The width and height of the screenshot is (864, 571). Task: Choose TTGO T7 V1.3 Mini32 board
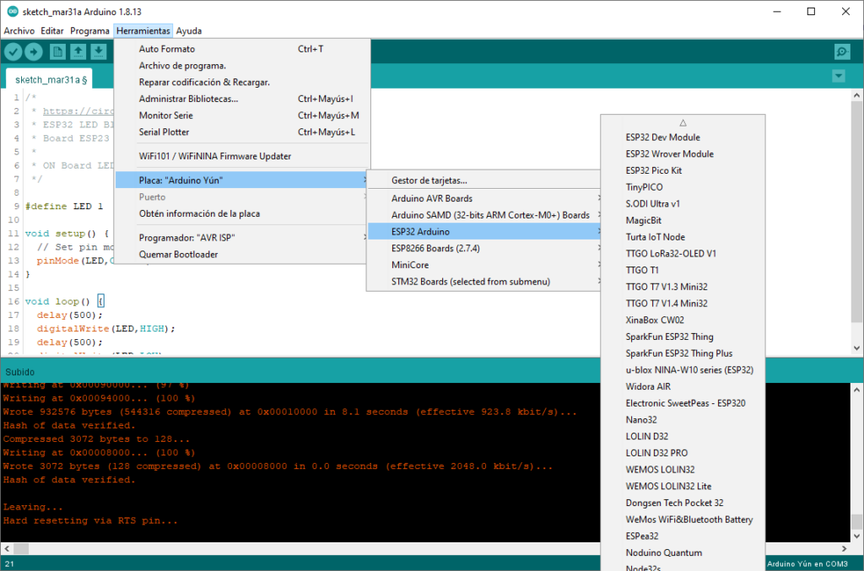[683, 287]
